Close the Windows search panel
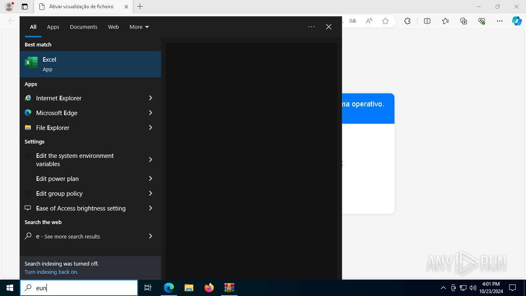 pyautogui.click(x=329, y=27)
